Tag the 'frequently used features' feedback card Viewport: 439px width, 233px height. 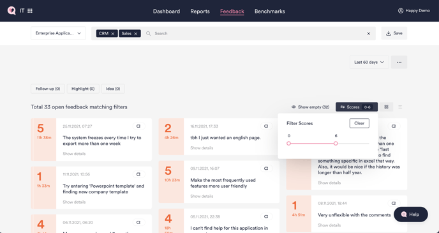(266, 169)
